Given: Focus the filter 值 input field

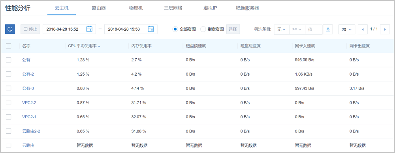Looking at the screenshot, I should pyautogui.click(x=314, y=30).
